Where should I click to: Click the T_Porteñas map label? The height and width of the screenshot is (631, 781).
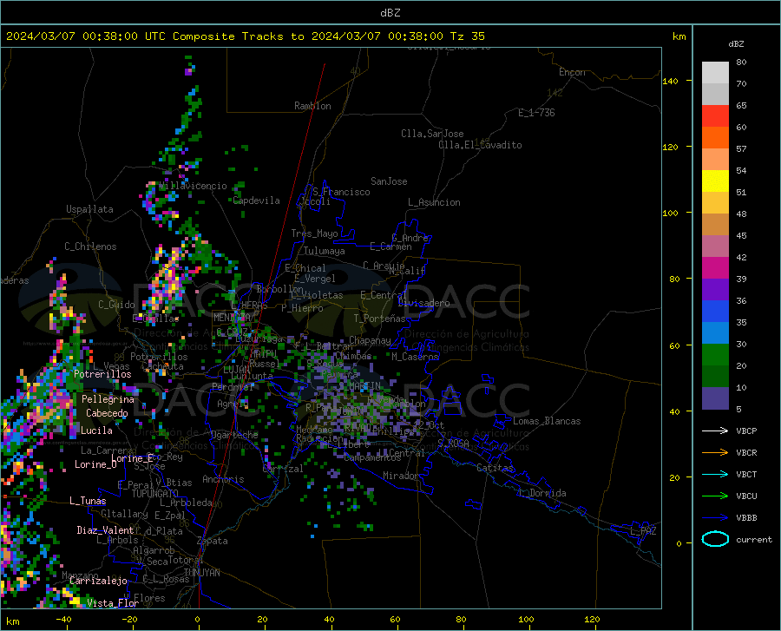coord(379,319)
